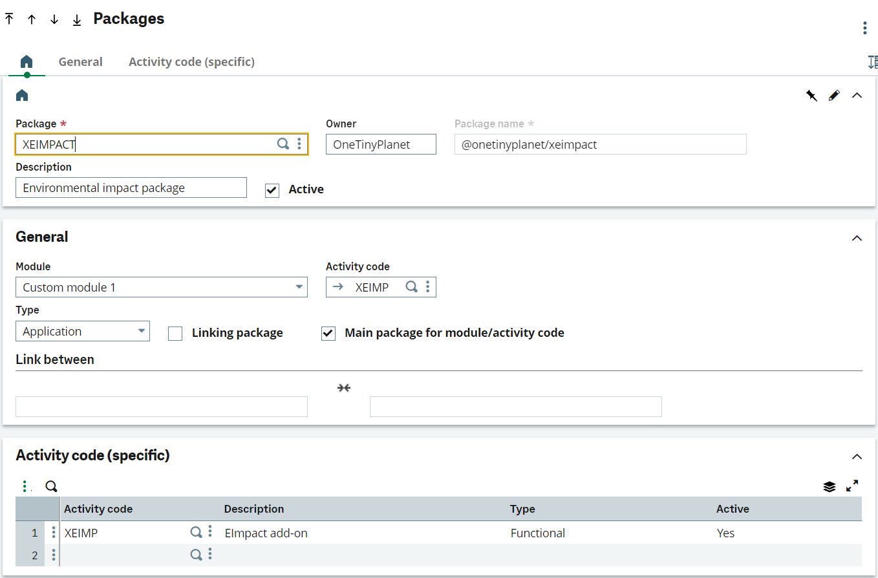Open cell actions for XEIMP row
The height and width of the screenshot is (578, 878).
[x=210, y=532]
